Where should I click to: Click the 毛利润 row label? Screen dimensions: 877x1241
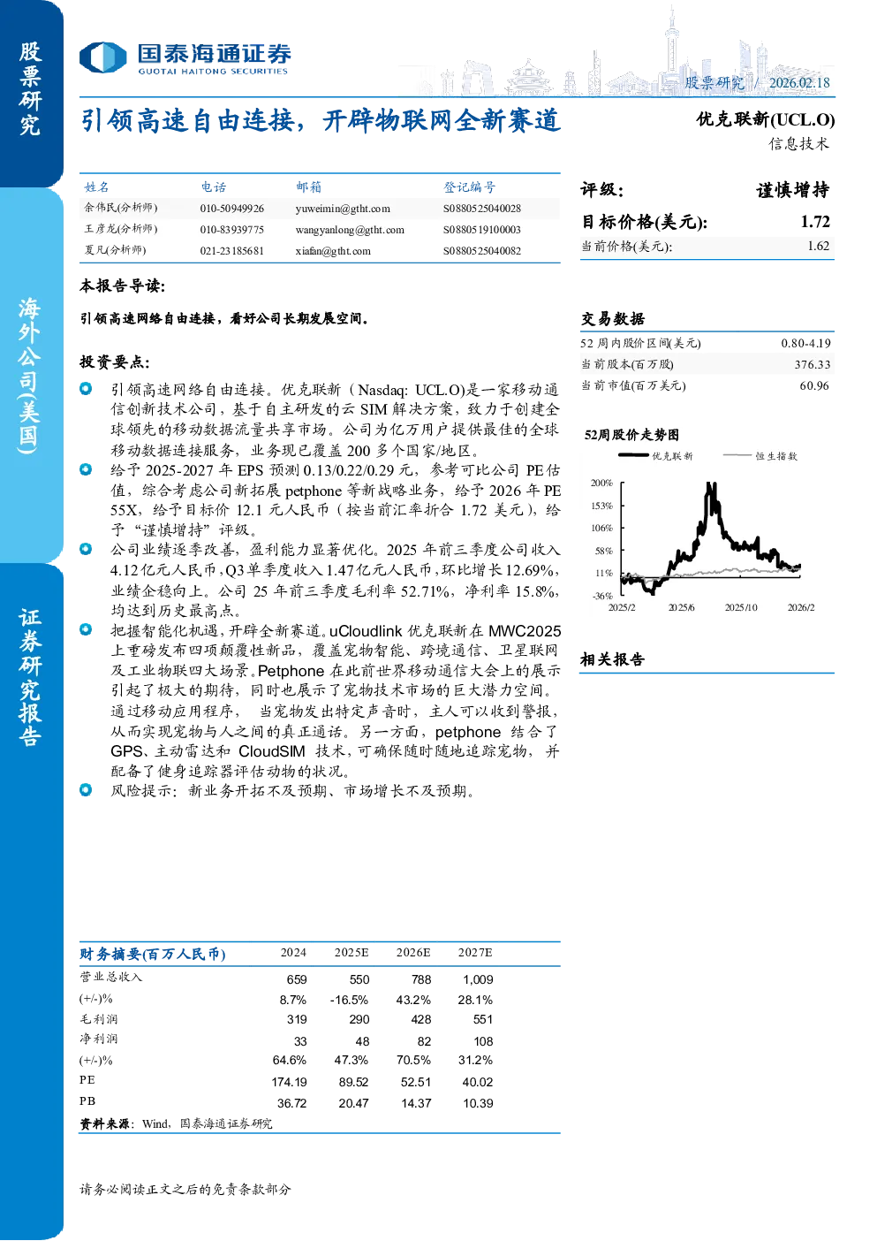tap(99, 1019)
